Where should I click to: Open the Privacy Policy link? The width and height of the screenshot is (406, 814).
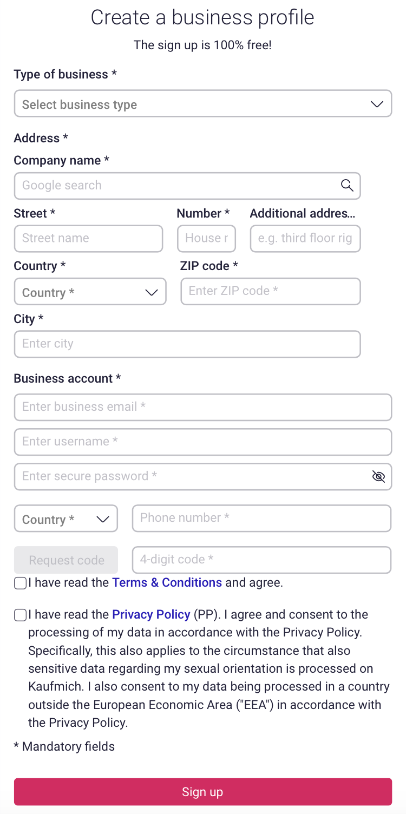click(x=151, y=614)
